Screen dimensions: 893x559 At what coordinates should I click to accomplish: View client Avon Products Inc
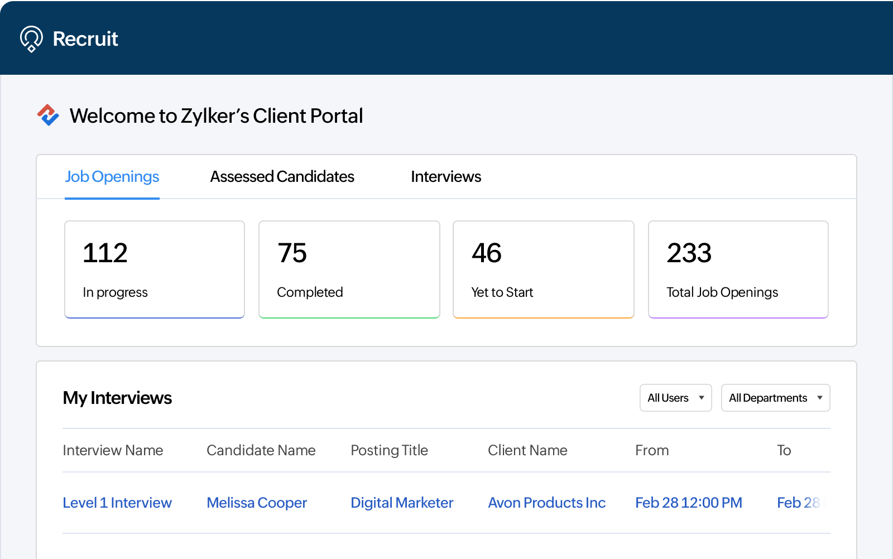pos(546,502)
